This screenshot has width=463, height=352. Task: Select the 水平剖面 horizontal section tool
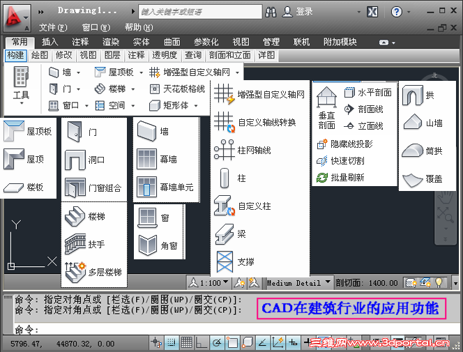tap(368, 93)
